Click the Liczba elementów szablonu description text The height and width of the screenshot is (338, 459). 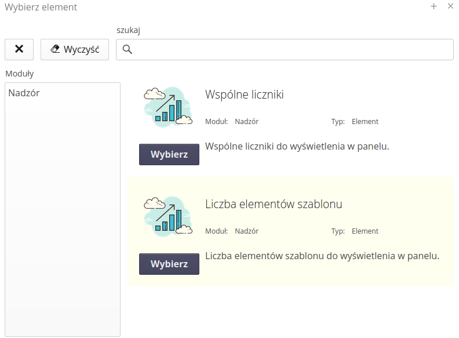click(322, 256)
